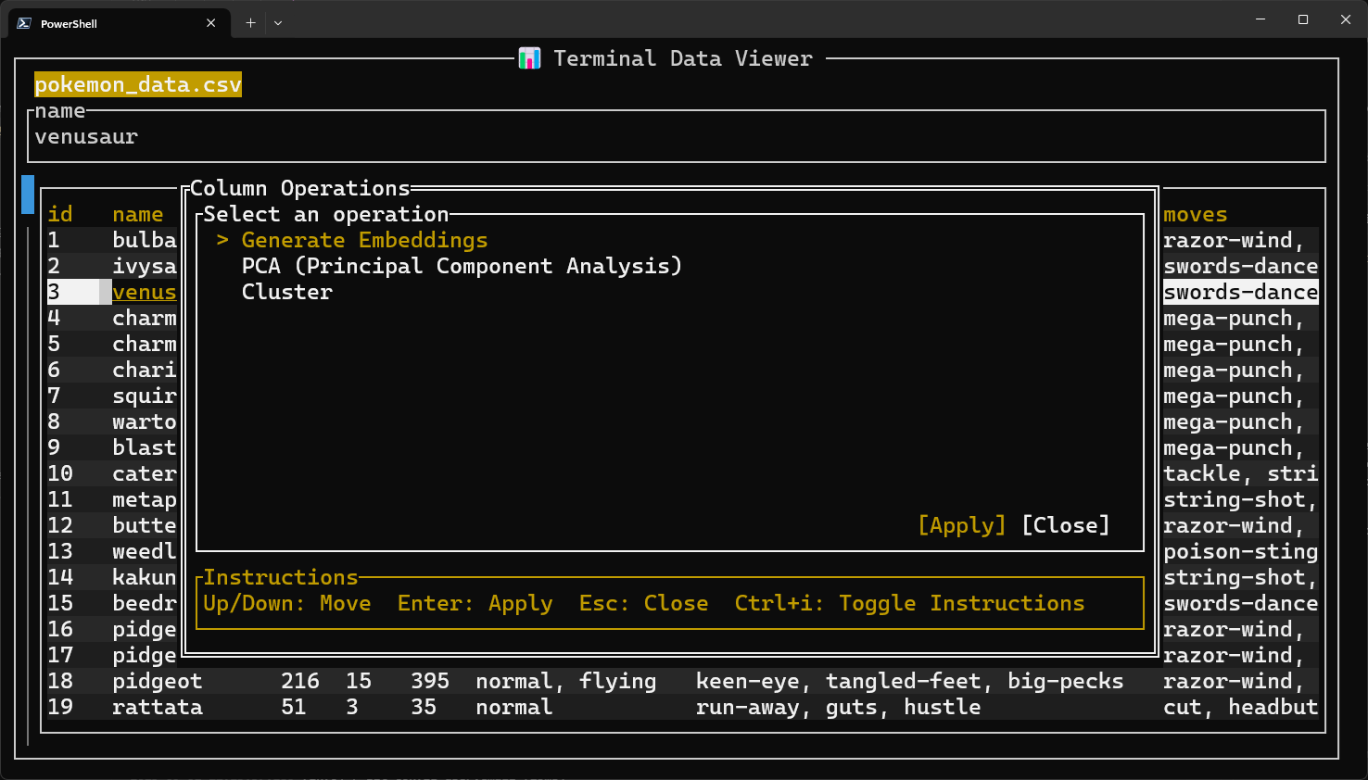The height and width of the screenshot is (780, 1368).
Task: Select row 1 bulba name cell
Action: pyautogui.click(x=145, y=240)
